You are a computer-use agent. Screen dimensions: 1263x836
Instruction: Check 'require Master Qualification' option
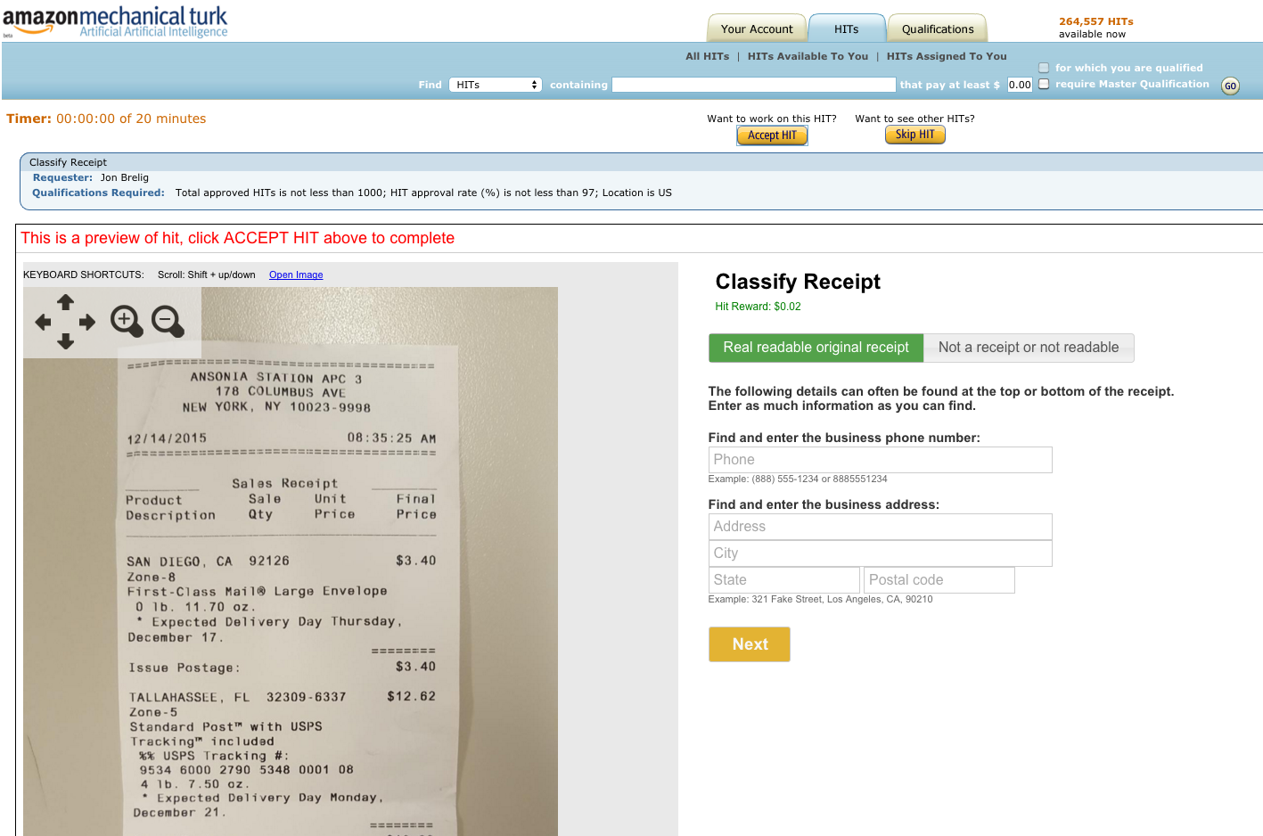tap(1044, 84)
